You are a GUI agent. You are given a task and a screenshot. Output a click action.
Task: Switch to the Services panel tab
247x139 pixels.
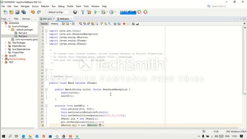click(26, 19)
